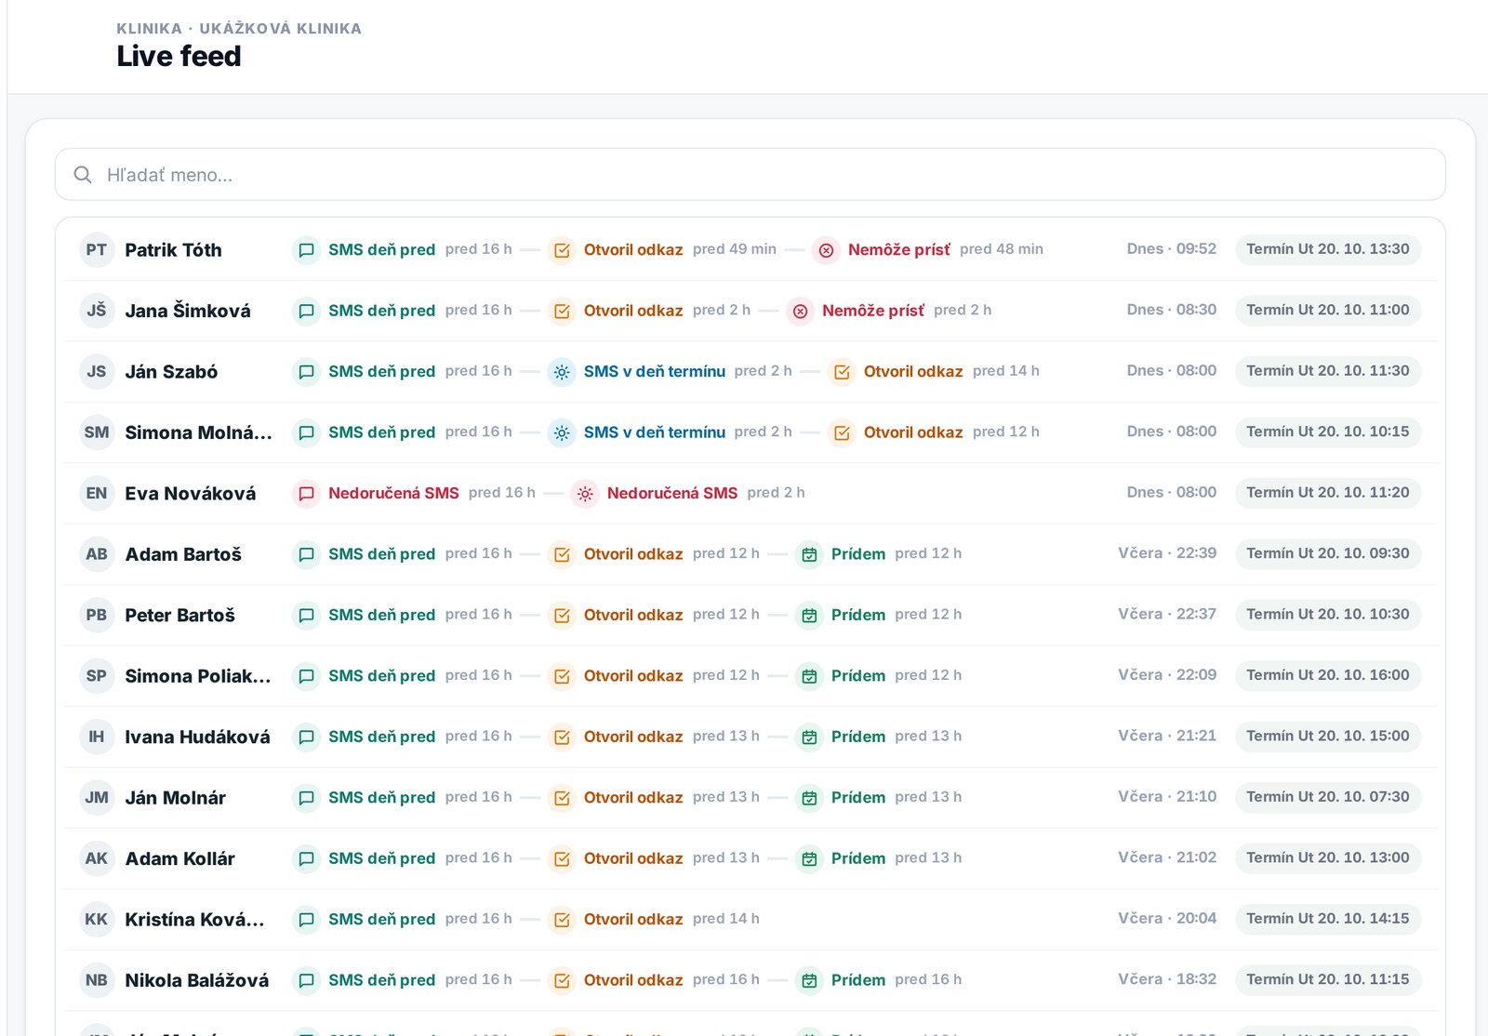Click the "Včera · 20:04" timestamp
Image resolution: width=1488 pixels, height=1036 pixels.
point(1167,919)
